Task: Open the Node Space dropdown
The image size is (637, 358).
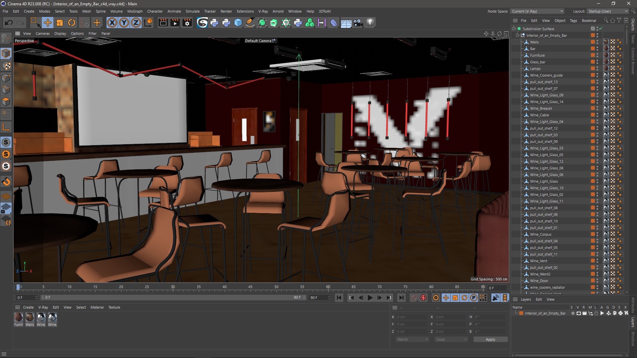Action: [x=537, y=11]
